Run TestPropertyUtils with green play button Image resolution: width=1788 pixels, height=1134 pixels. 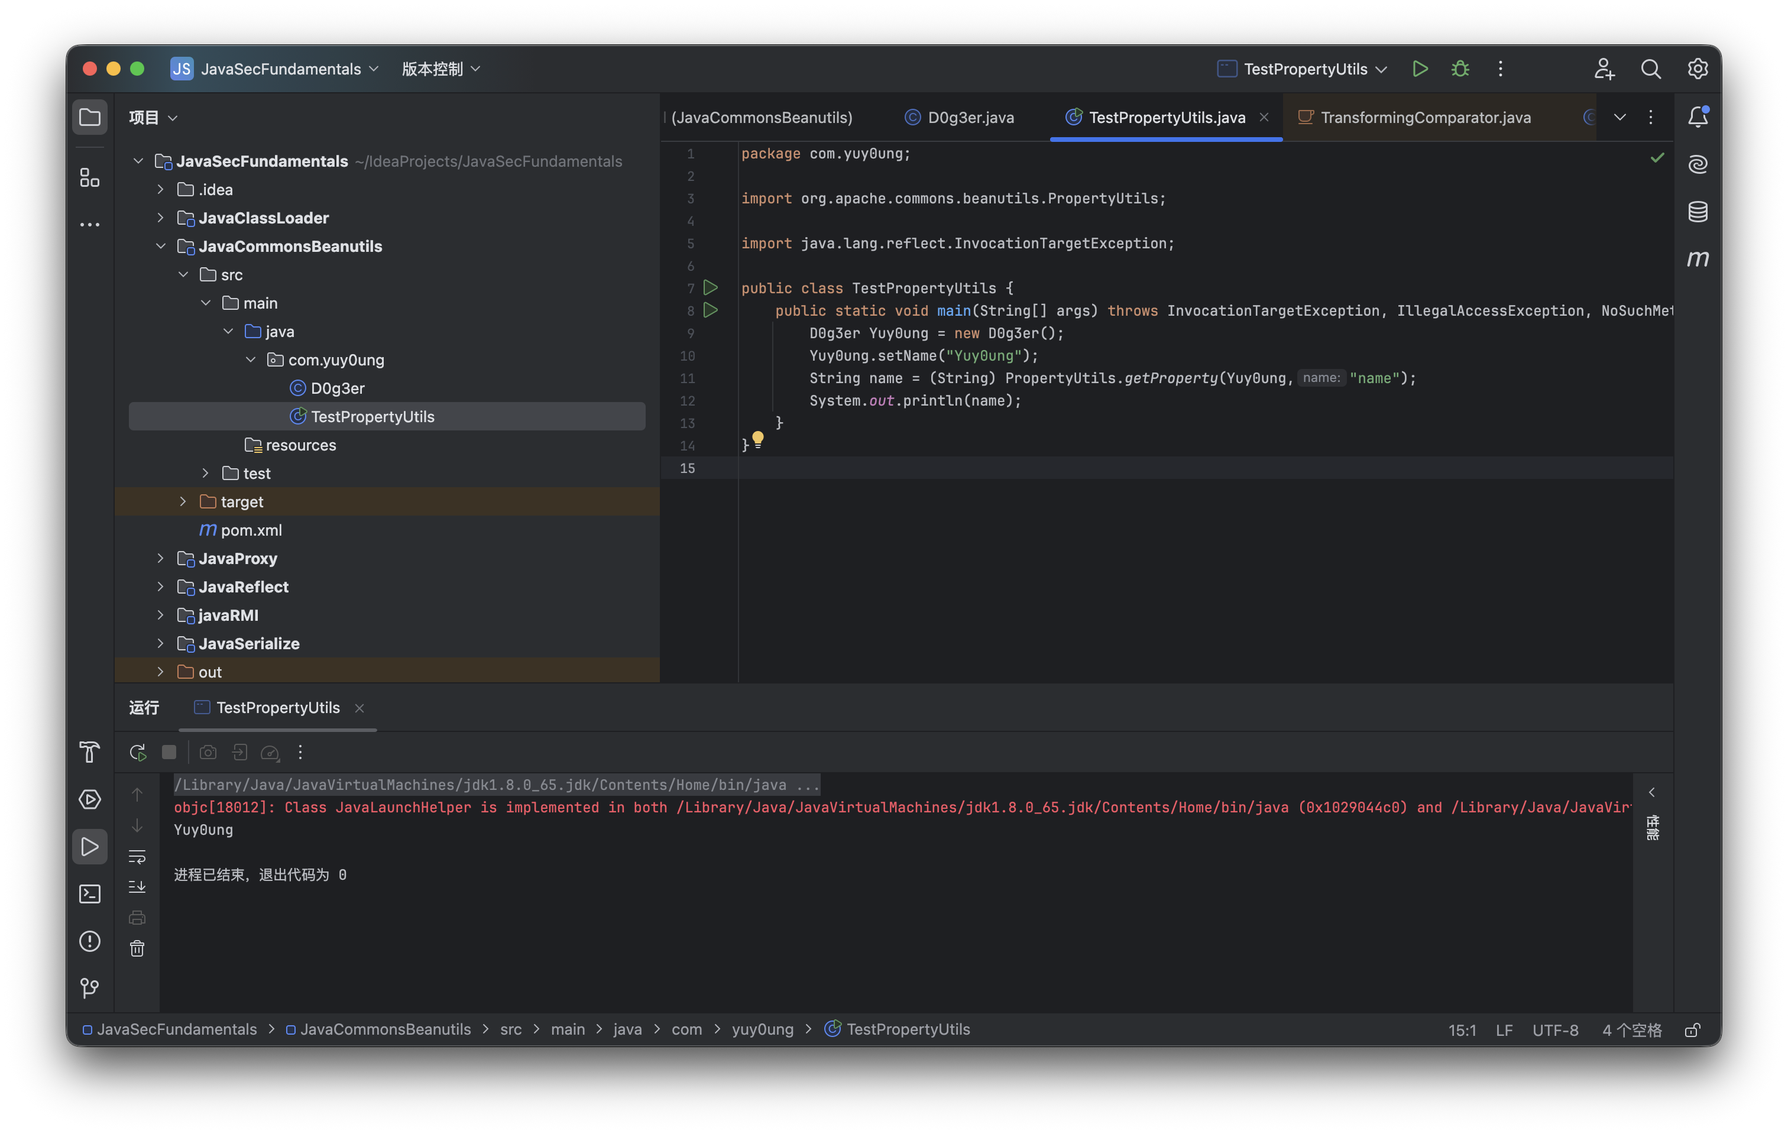(x=1420, y=69)
